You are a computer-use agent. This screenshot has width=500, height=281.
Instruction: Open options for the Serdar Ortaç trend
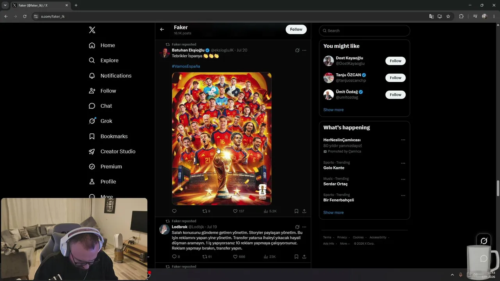pos(403,180)
